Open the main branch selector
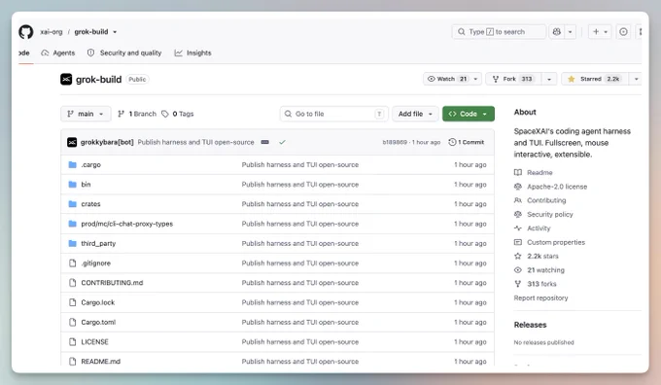 coord(86,114)
